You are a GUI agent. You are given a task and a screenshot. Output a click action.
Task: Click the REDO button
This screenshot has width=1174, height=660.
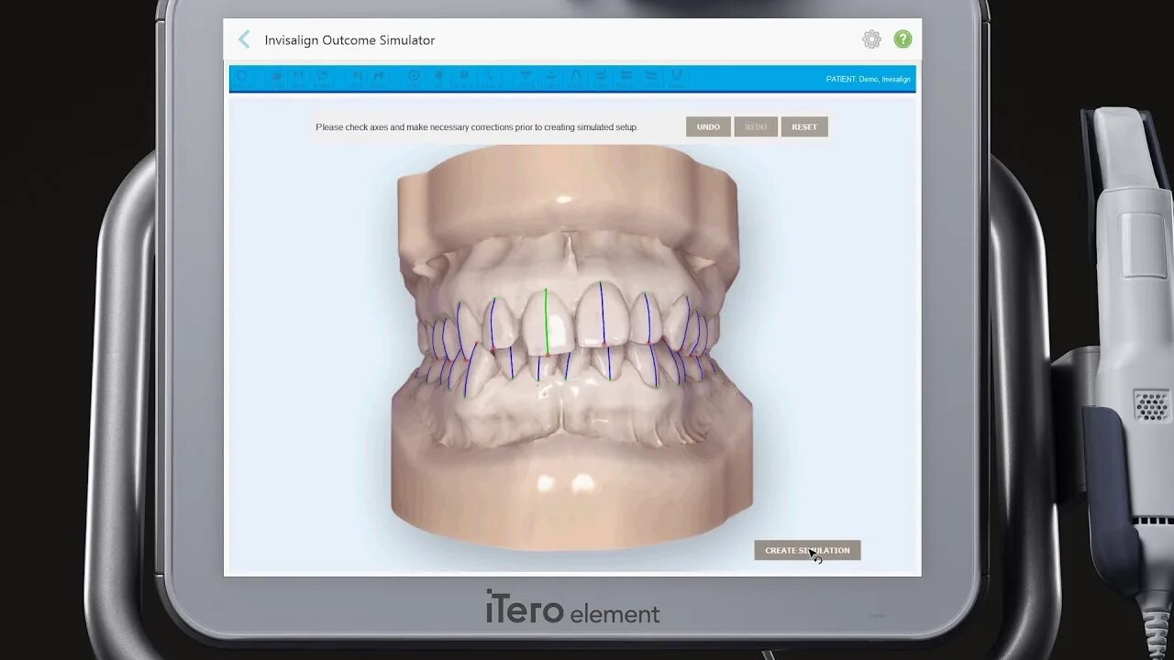click(x=756, y=126)
